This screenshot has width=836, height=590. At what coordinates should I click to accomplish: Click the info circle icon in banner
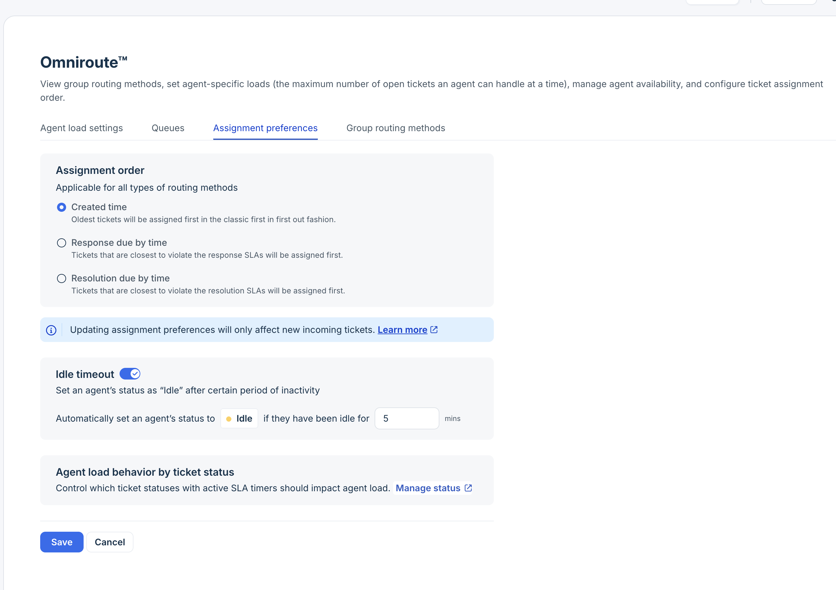pos(51,330)
